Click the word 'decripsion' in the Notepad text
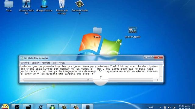Image resolution: width=195 pixels, height=109 pixels. click(x=150, y=66)
